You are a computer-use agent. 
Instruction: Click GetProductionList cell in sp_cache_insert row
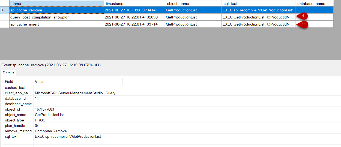pos(193,24)
